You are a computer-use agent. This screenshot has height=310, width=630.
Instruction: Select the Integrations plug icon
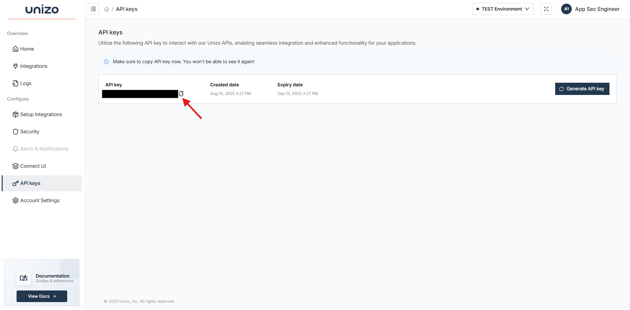click(15, 66)
